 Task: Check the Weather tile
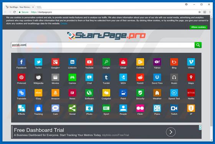click(157, 93)
